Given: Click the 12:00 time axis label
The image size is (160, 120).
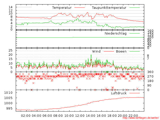Looking at the screenshot, I should pyautogui.click(x=80, y=116).
